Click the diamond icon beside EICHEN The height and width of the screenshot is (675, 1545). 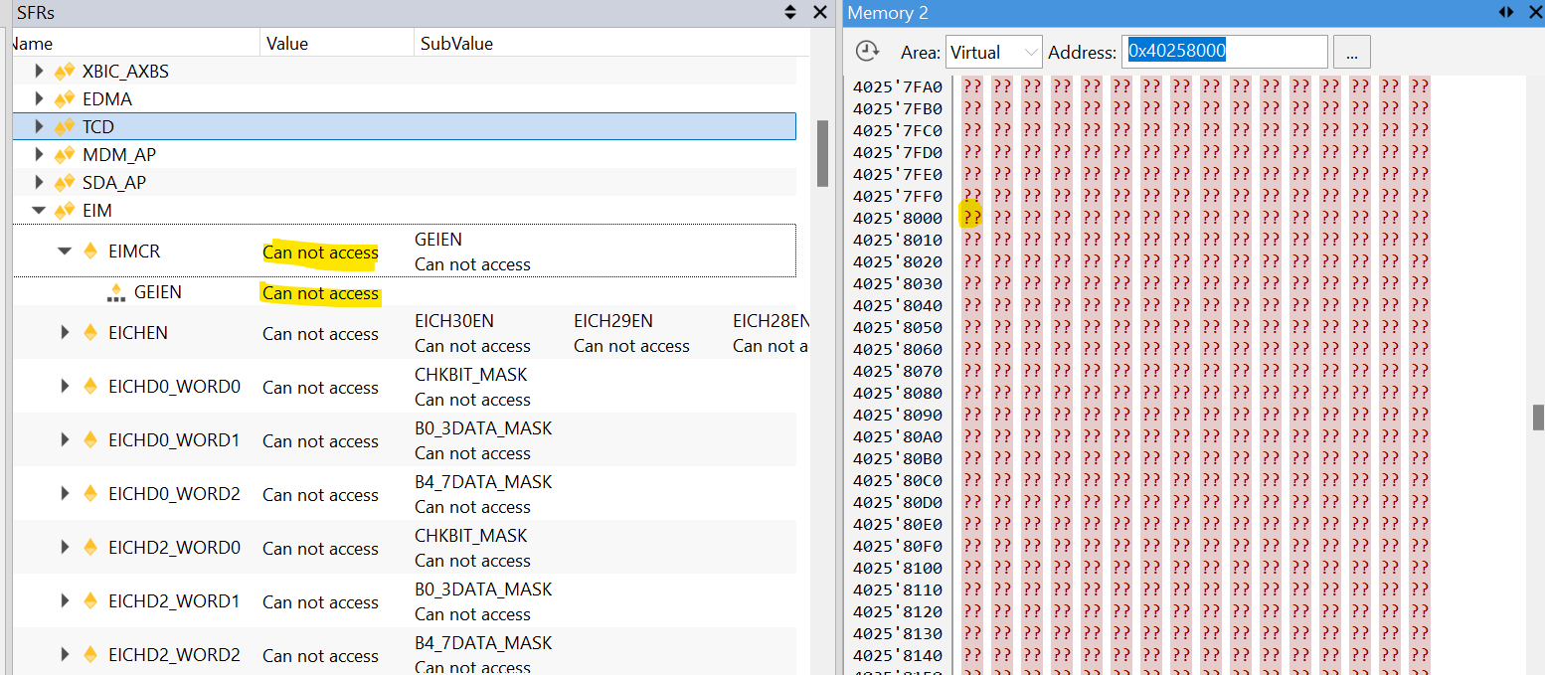tap(89, 332)
